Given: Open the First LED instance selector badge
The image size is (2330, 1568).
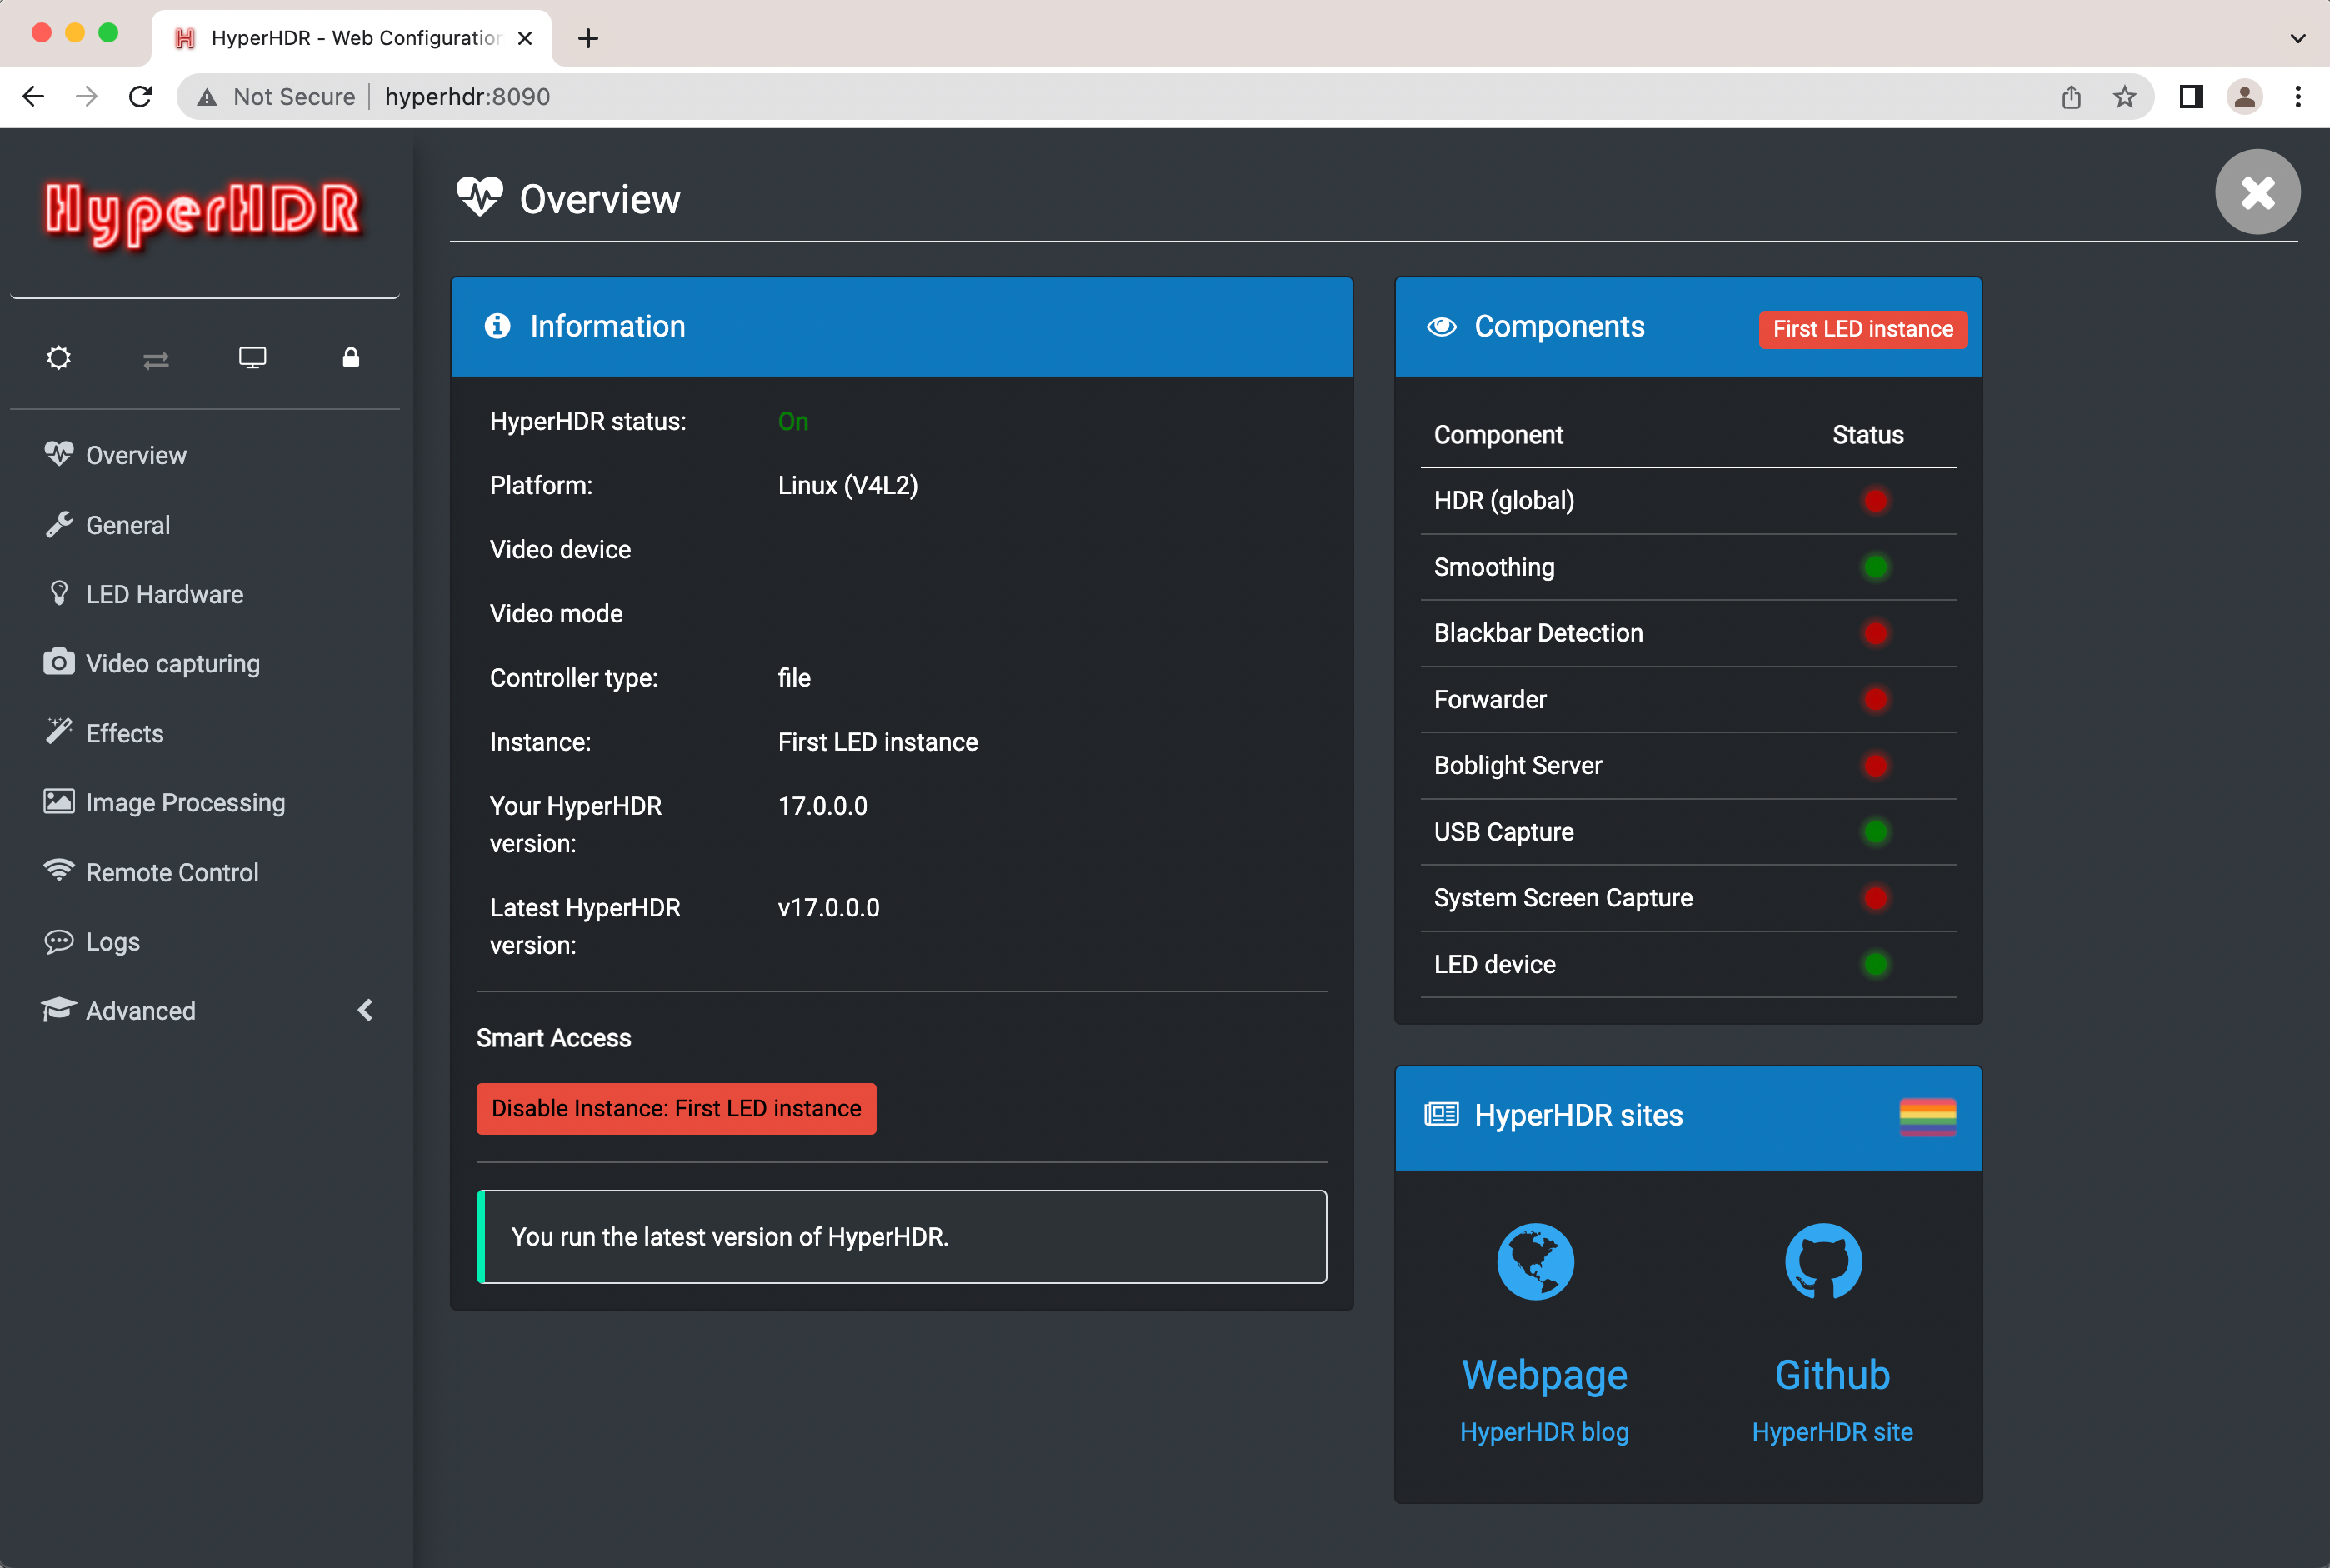Looking at the screenshot, I should coord(1862,329).
